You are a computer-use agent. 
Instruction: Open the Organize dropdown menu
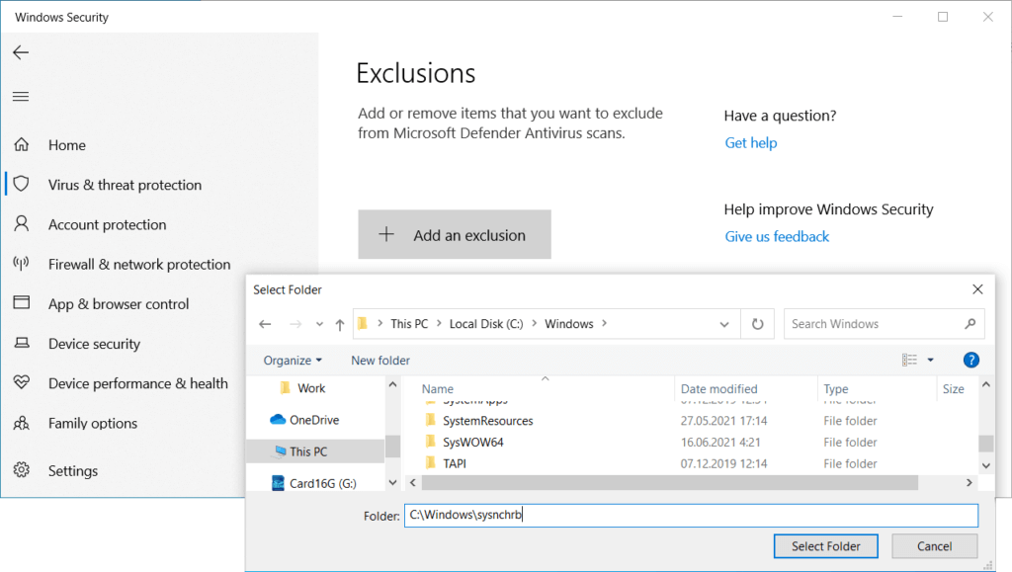(x=293, y=361)
